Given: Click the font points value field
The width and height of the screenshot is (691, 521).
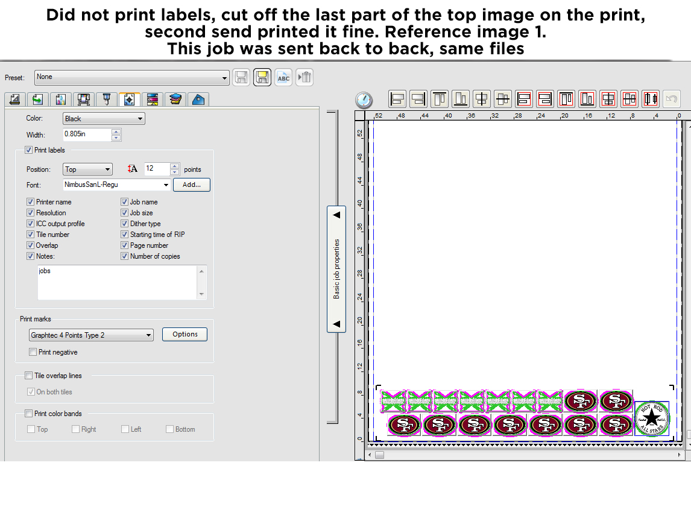Looking at the screenshot, I should [x=157, y=169].
